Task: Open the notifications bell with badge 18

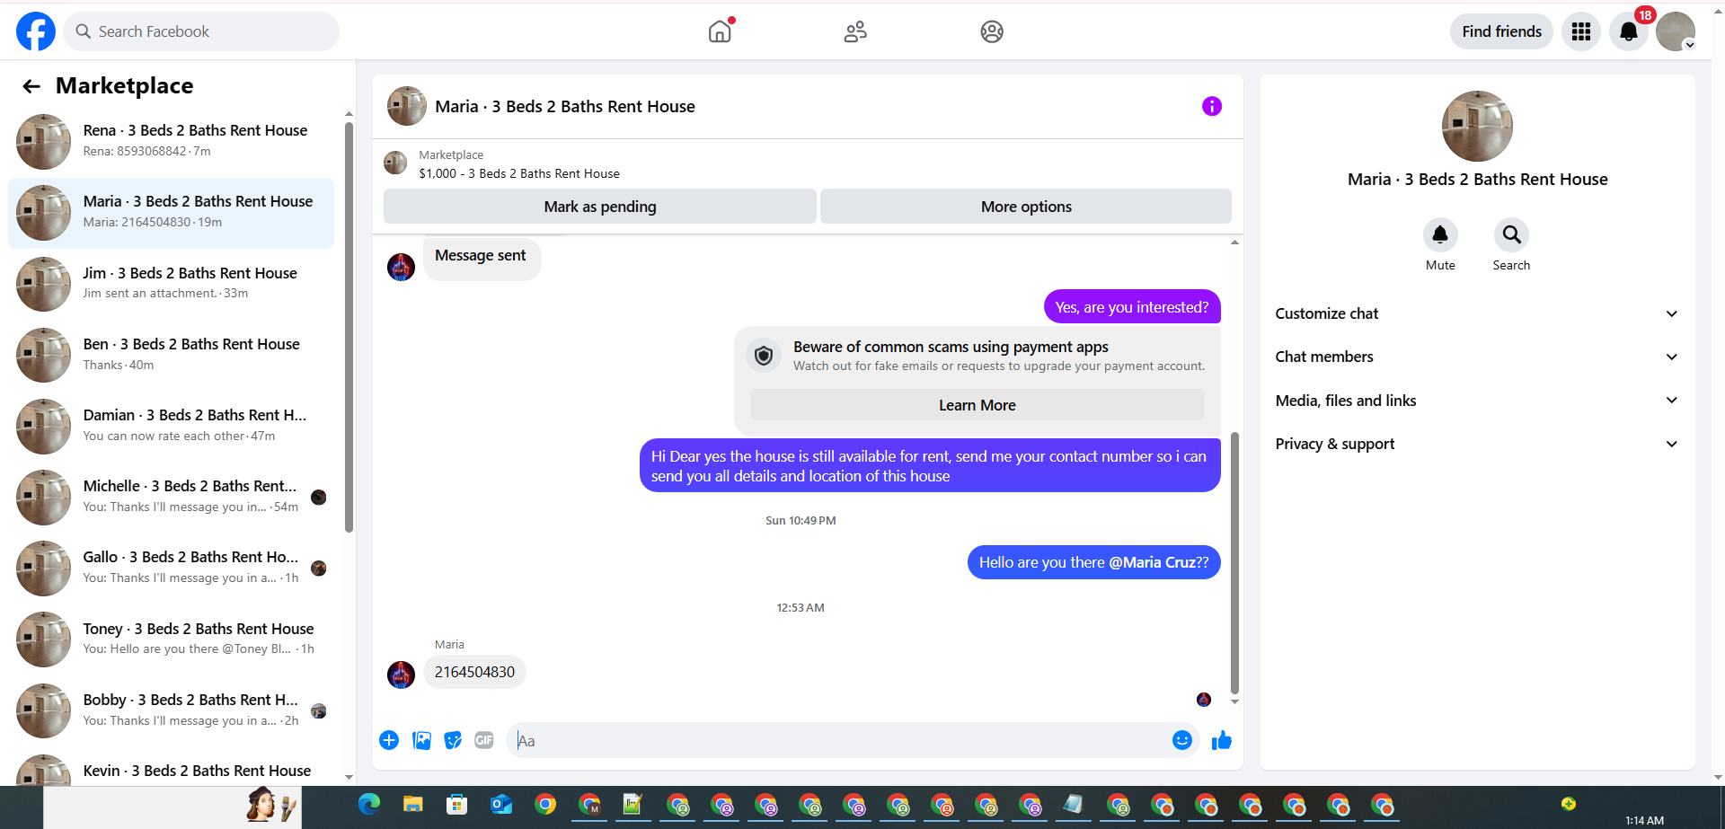Action: 1628,31
